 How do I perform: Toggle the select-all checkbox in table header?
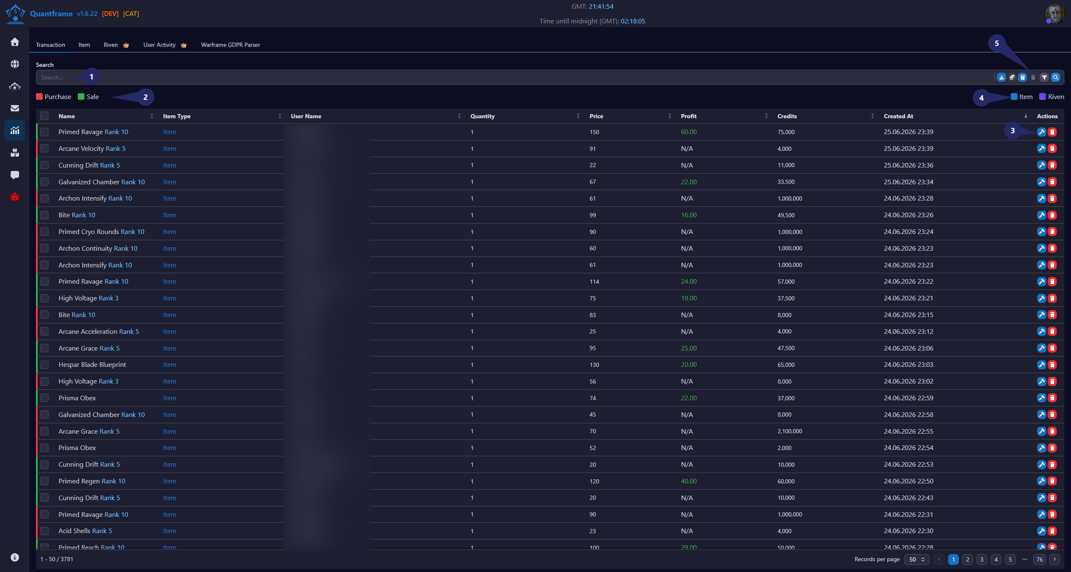[44, 116]
